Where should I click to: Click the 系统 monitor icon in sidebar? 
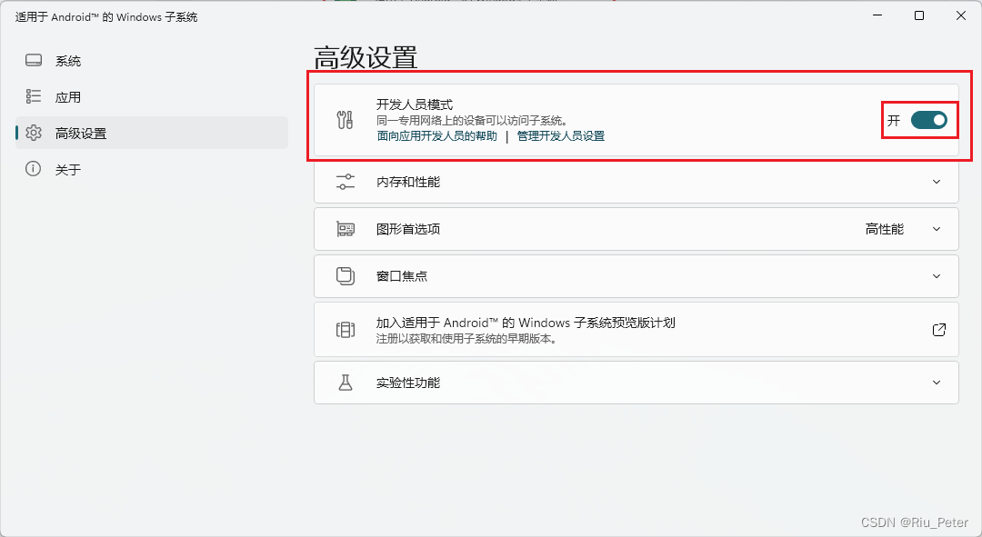click(x=34, y=60)
